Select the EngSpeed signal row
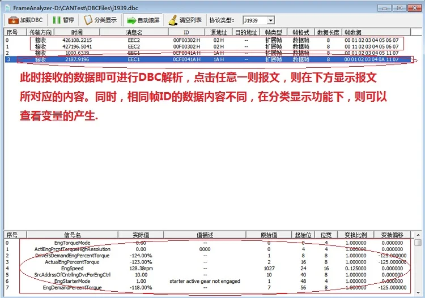The height and width of the screenshot is (298, 425). 207,269
